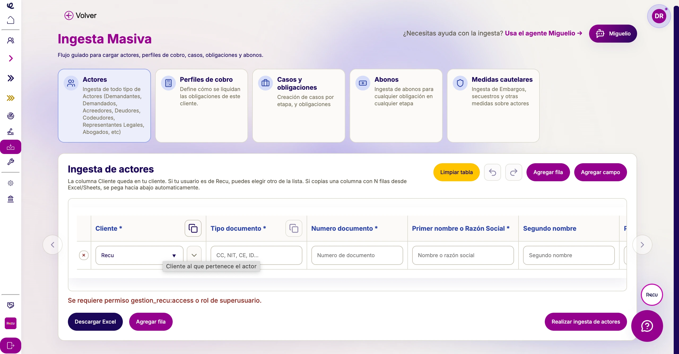Expand the chevron next to Cliente select

pyautogui.click(x=194, y=255)
